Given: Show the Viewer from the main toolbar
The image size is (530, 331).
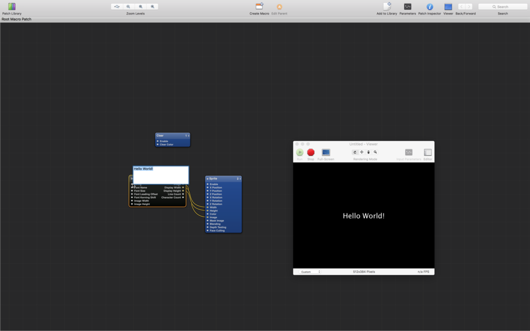Looking at the screenshot, I should 448,7.
